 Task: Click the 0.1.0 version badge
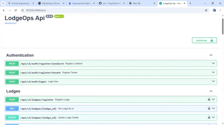[49, 16]
